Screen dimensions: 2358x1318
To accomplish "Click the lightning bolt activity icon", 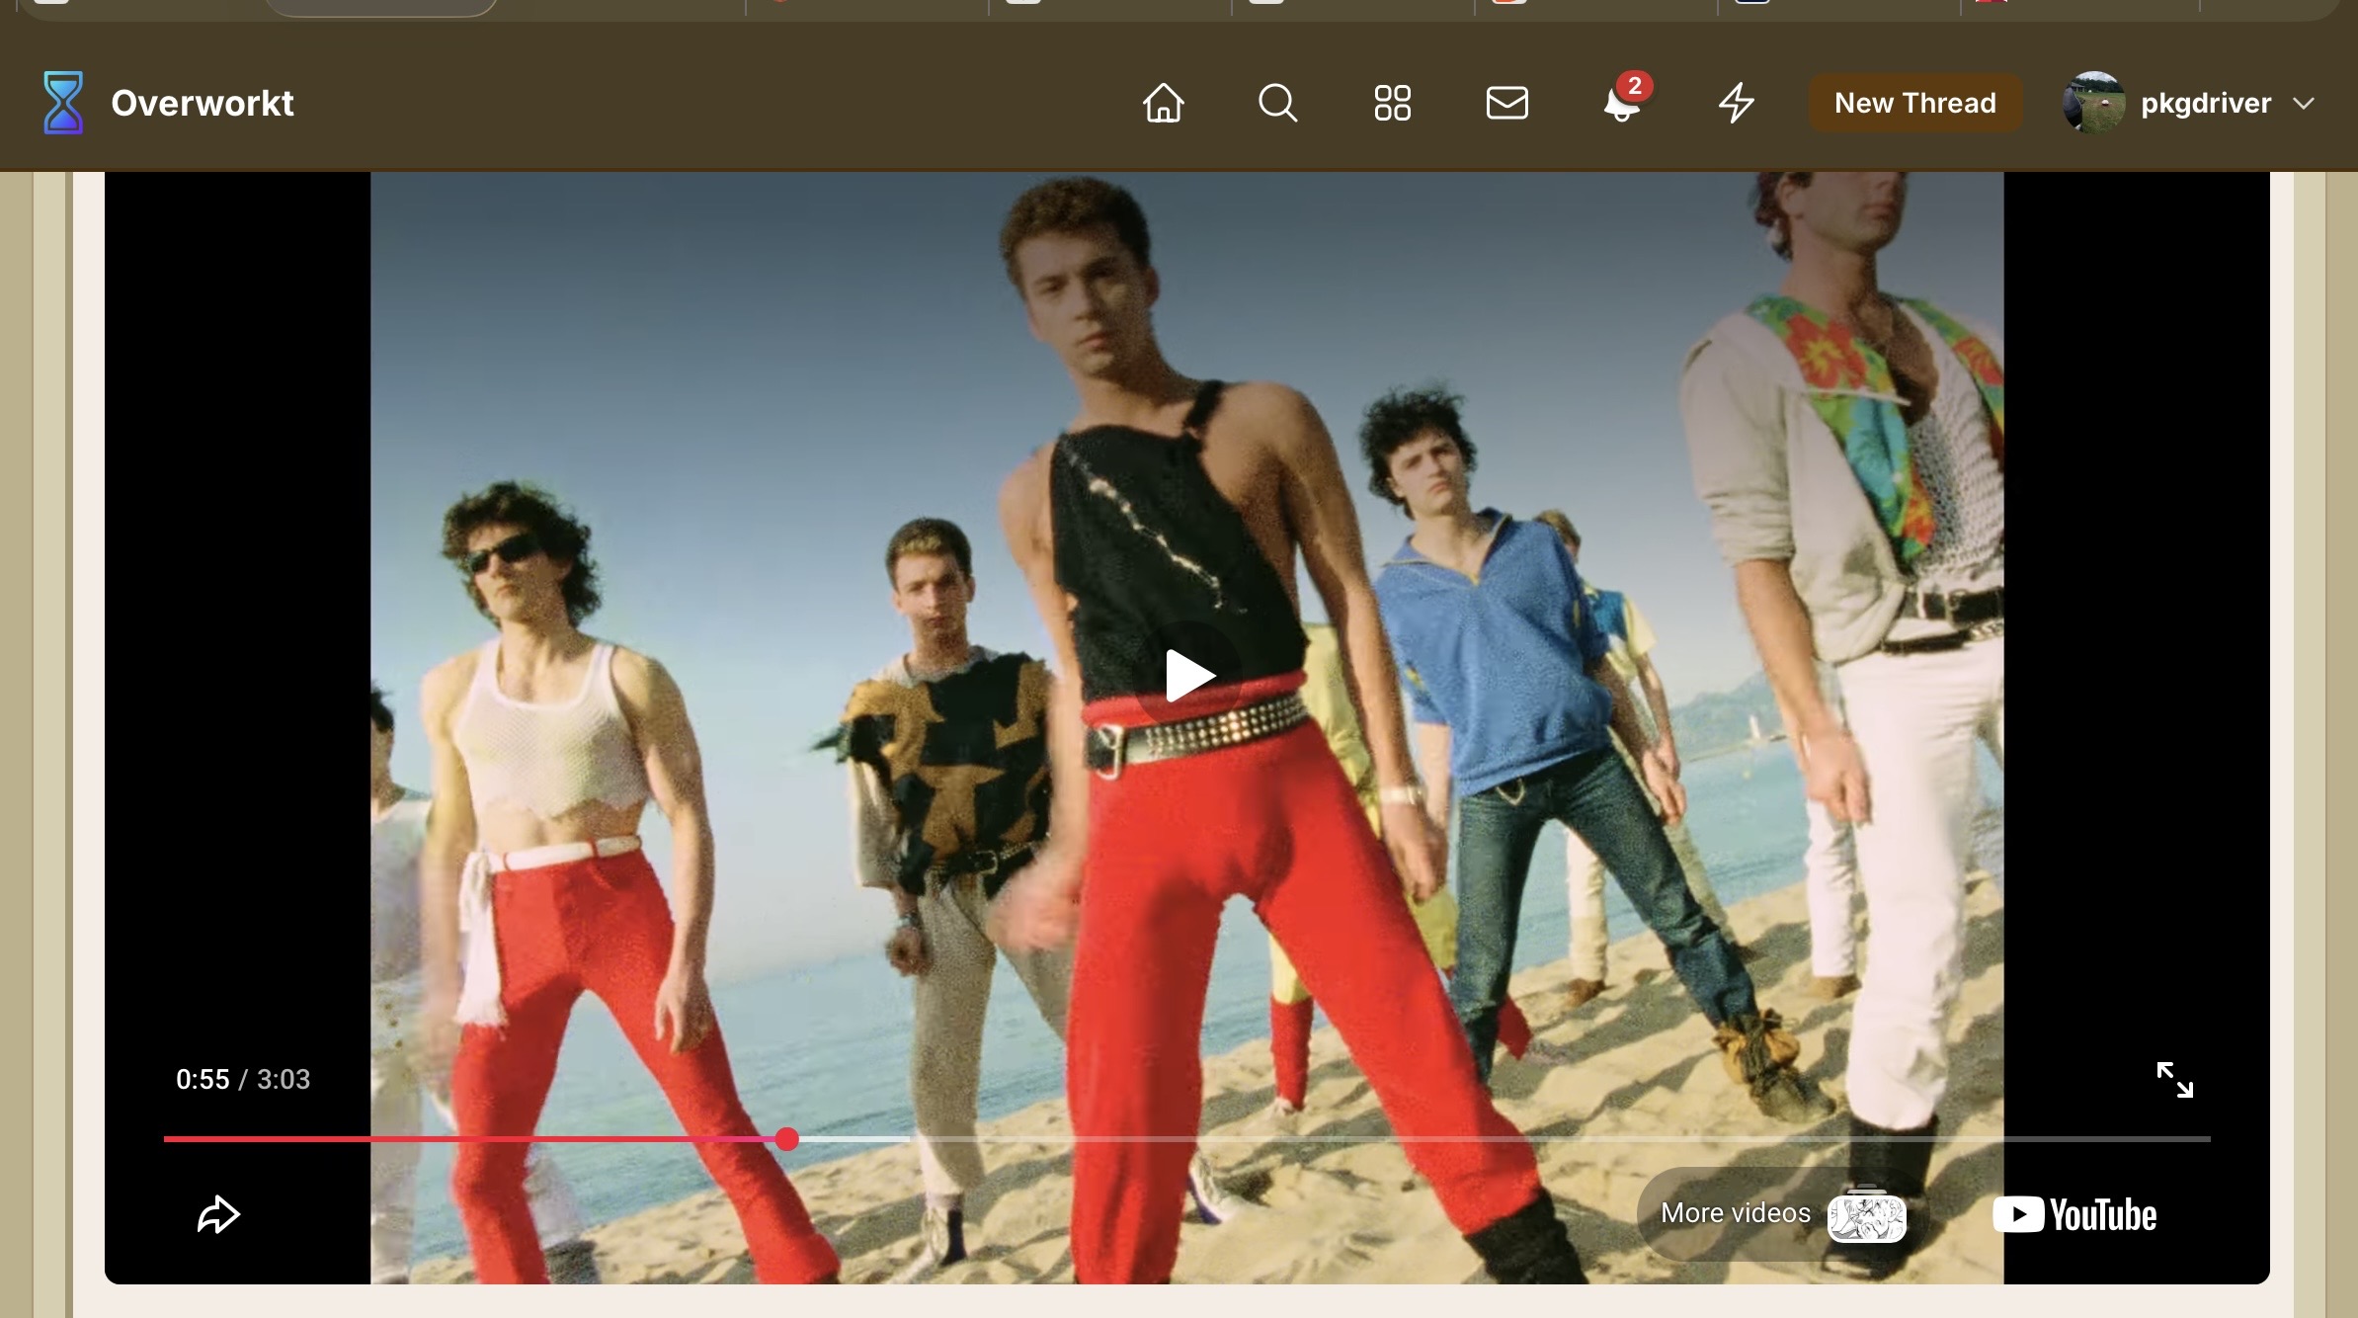I will point(1737,103).
